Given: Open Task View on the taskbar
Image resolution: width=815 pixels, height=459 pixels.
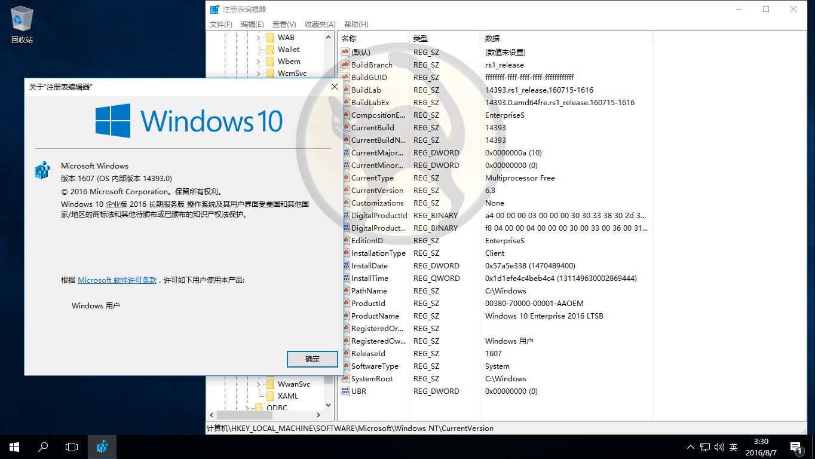Looking at the screenshot, I should pos(72,447).
